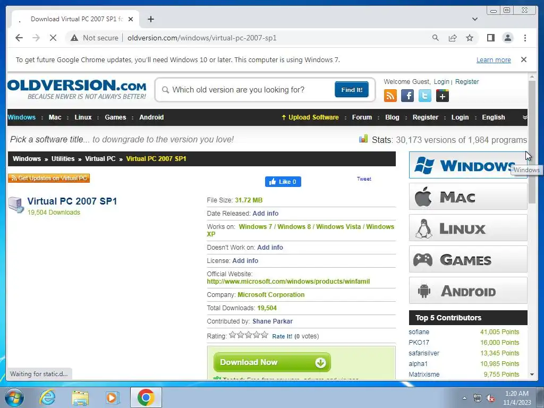The height and width of the screenshot is (408, 544).
Task: Add info for Date Released
Action: pyautogui.click(x=266, y=214)
